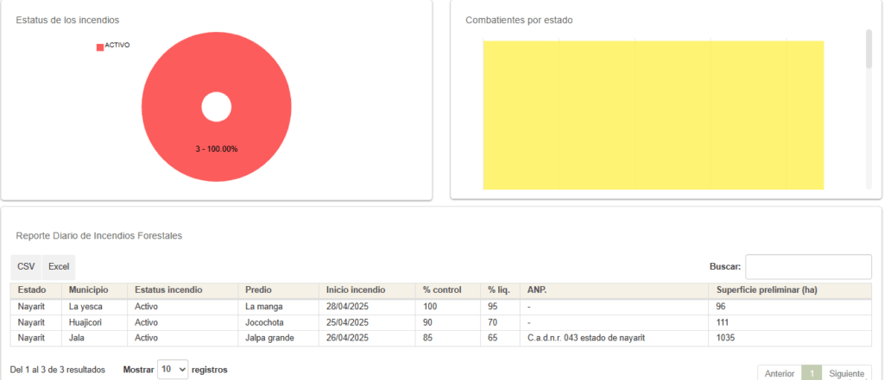Select page 1 in pagination
Viewport: 884px width, 380px height.
click(x=811, y=374)
